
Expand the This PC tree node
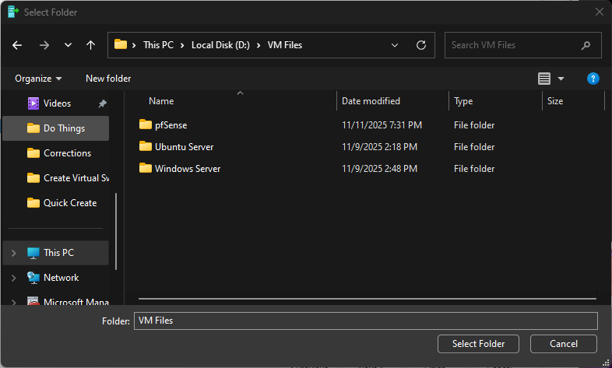pos(13,253)
